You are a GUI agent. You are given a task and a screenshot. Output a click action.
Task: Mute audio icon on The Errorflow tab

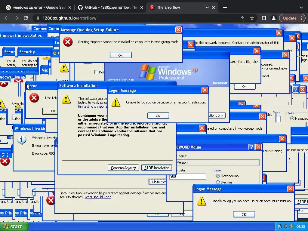point(207,8)
